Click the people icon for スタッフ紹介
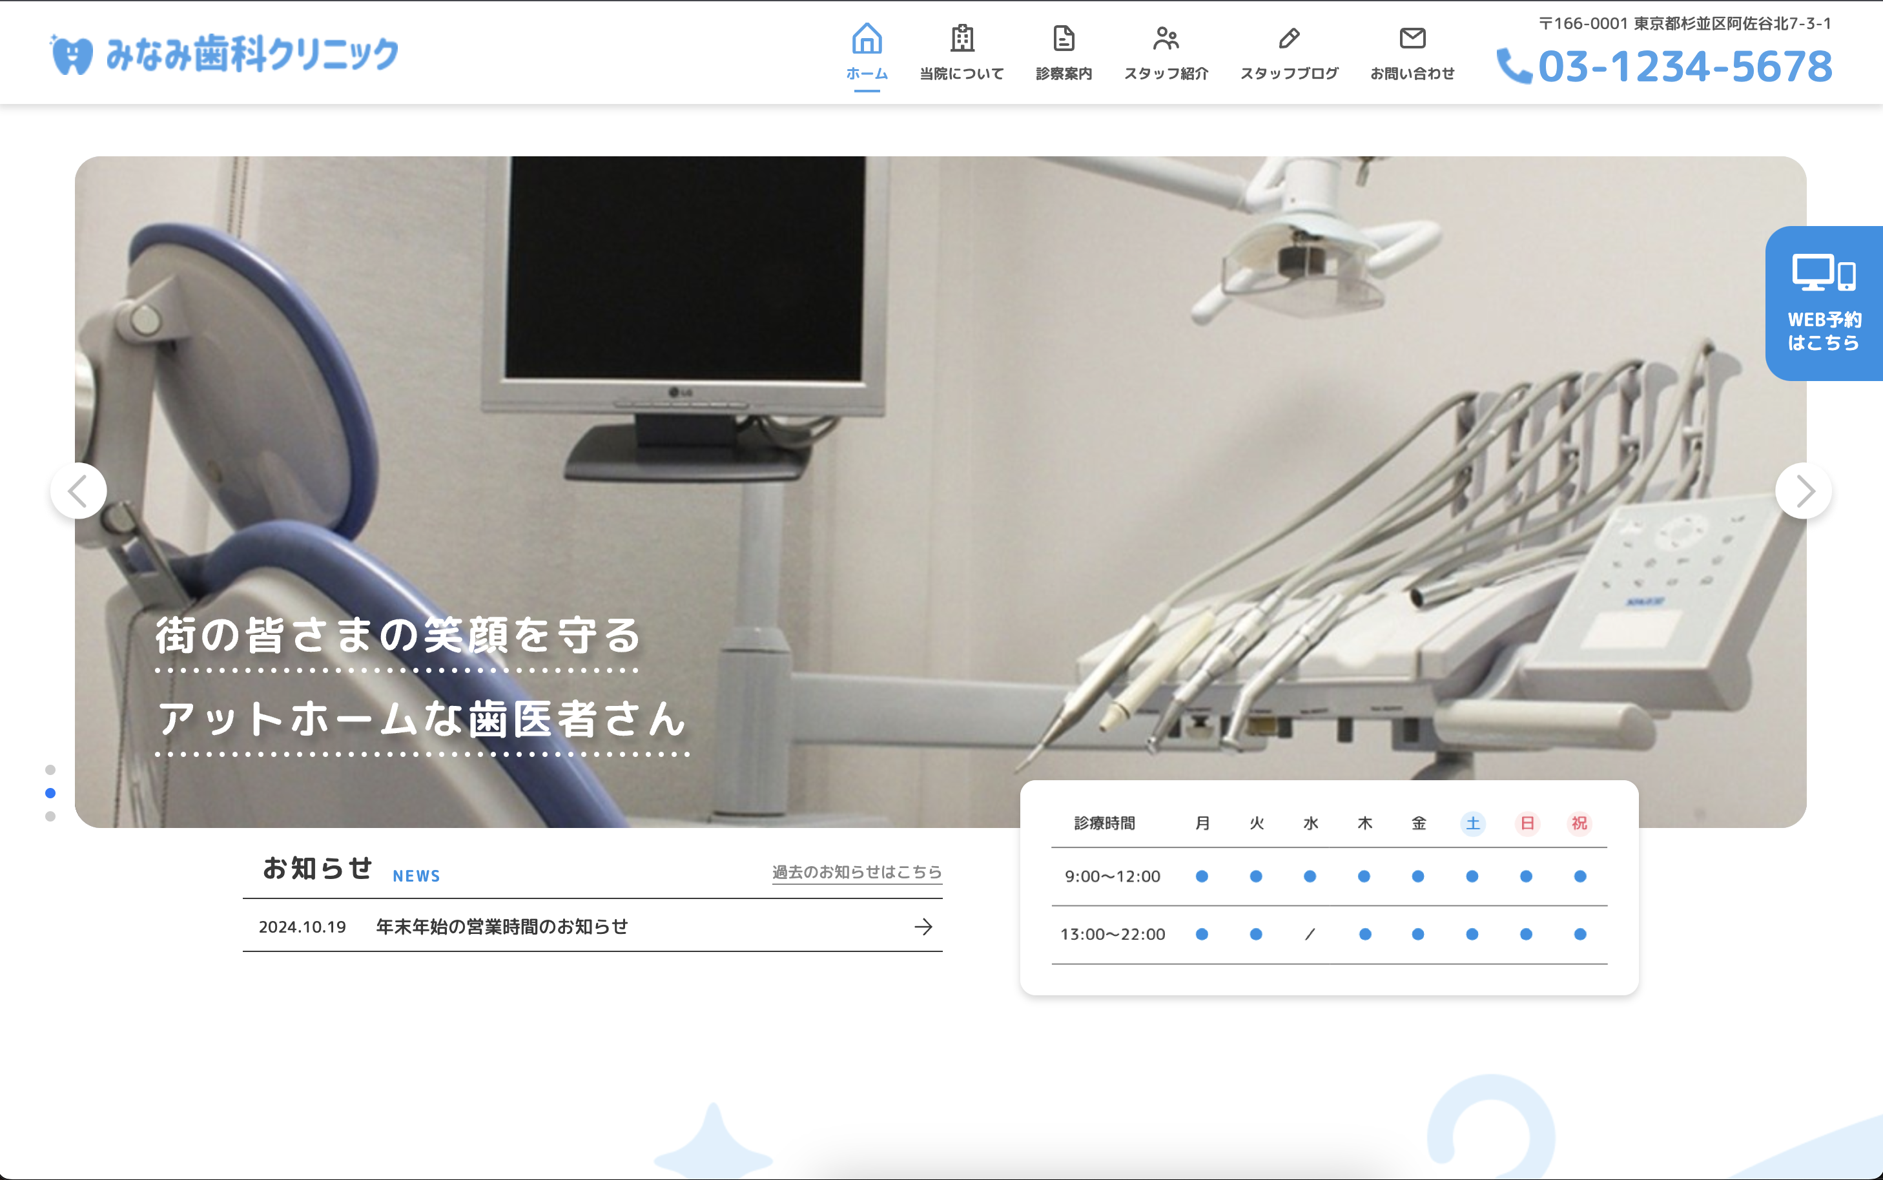Viewport: 1883px width, 1180px height. pos(1166,38)
